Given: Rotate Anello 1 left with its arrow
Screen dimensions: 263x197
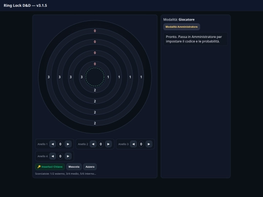Looking at the screenshot, I should [53, 144].
